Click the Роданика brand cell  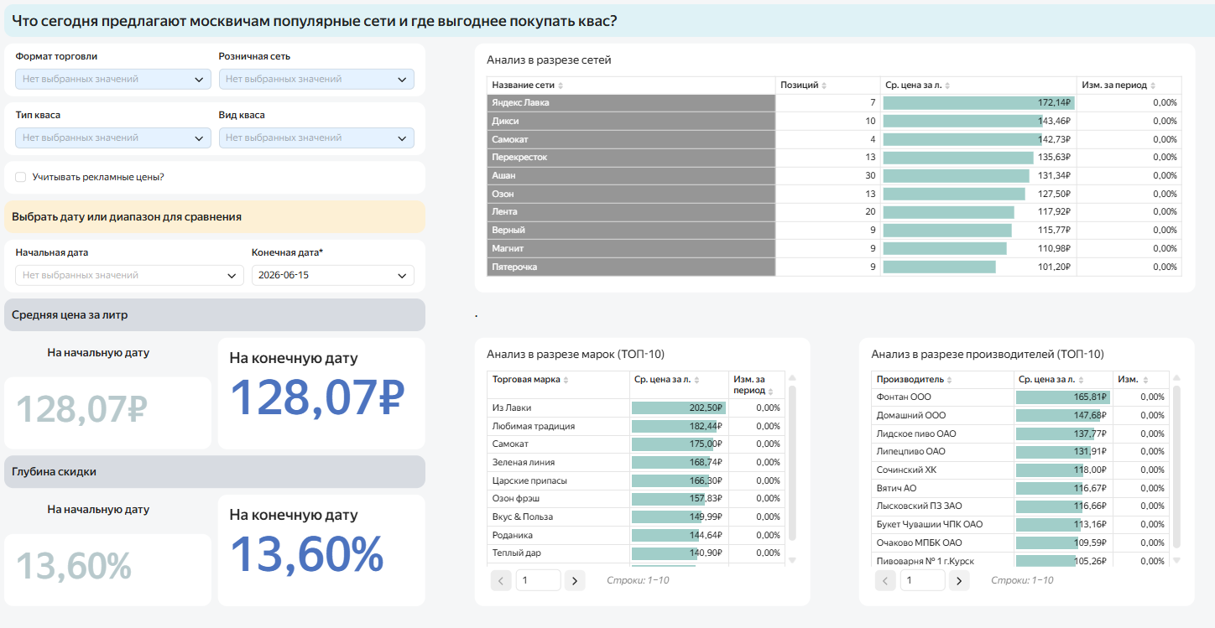558,535
